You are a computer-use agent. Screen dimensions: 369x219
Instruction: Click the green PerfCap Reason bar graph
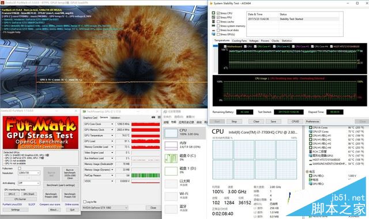coord(146,175)
